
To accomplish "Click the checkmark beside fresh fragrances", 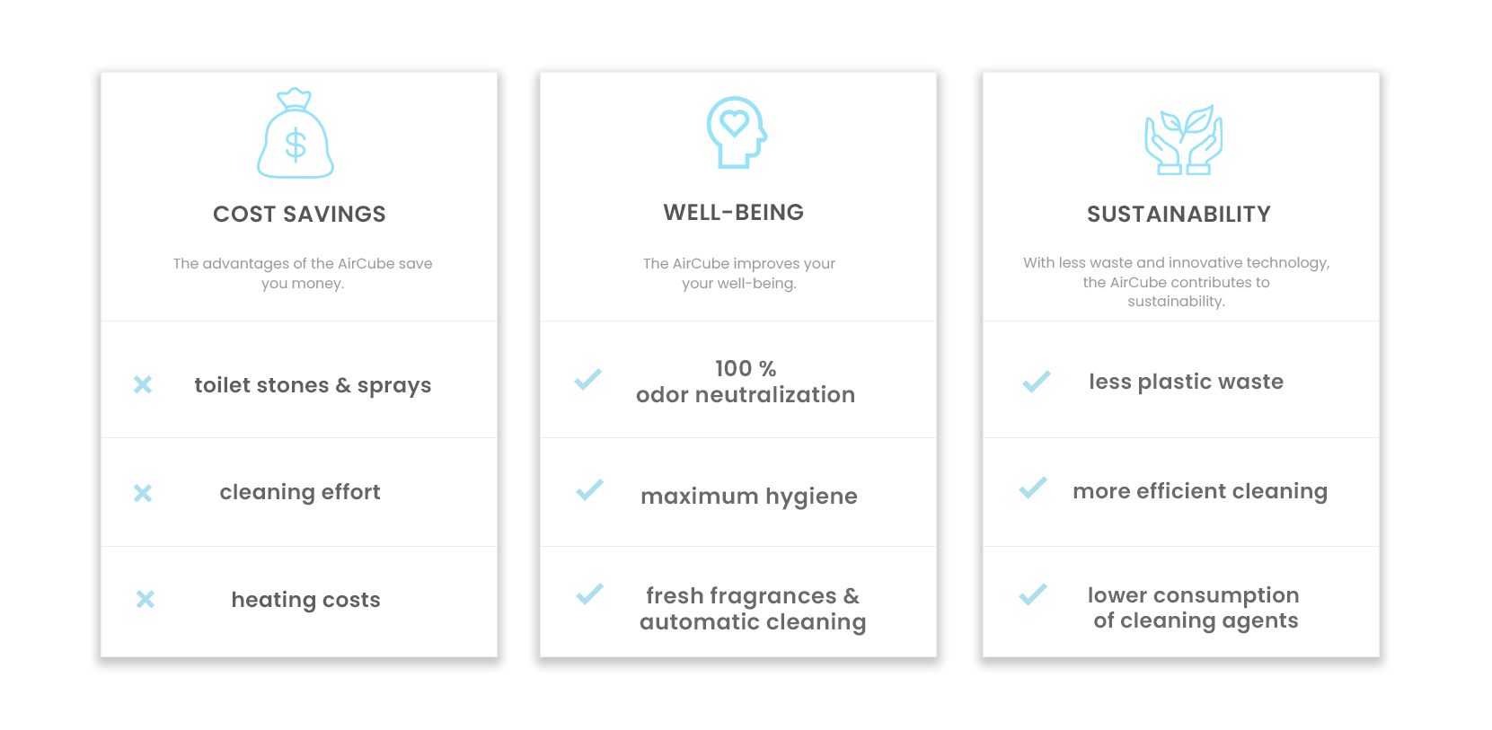I will 590,594.
